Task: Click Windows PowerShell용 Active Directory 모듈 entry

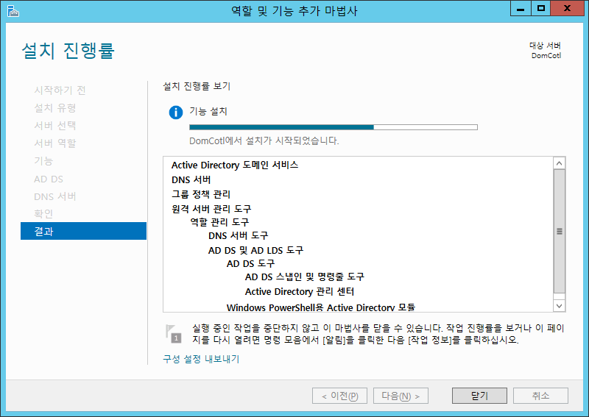Action: (x=321, y=307)
